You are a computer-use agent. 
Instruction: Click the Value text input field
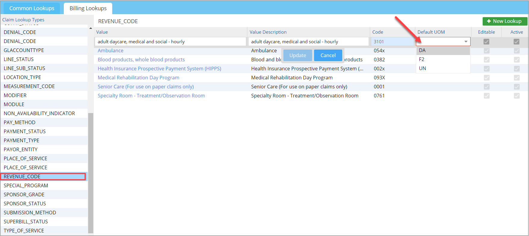pyautogui.click(x=170, y=42)
